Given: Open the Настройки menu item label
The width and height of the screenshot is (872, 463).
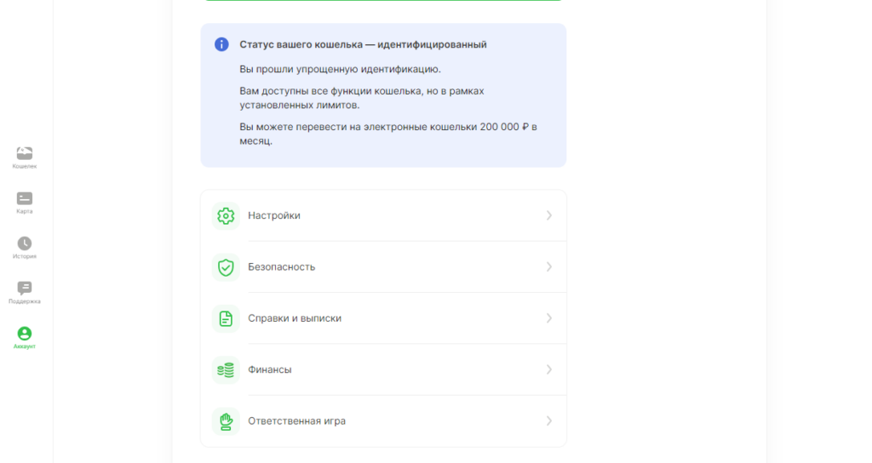Looking at the screenshot, I should [x=274, y=215].
